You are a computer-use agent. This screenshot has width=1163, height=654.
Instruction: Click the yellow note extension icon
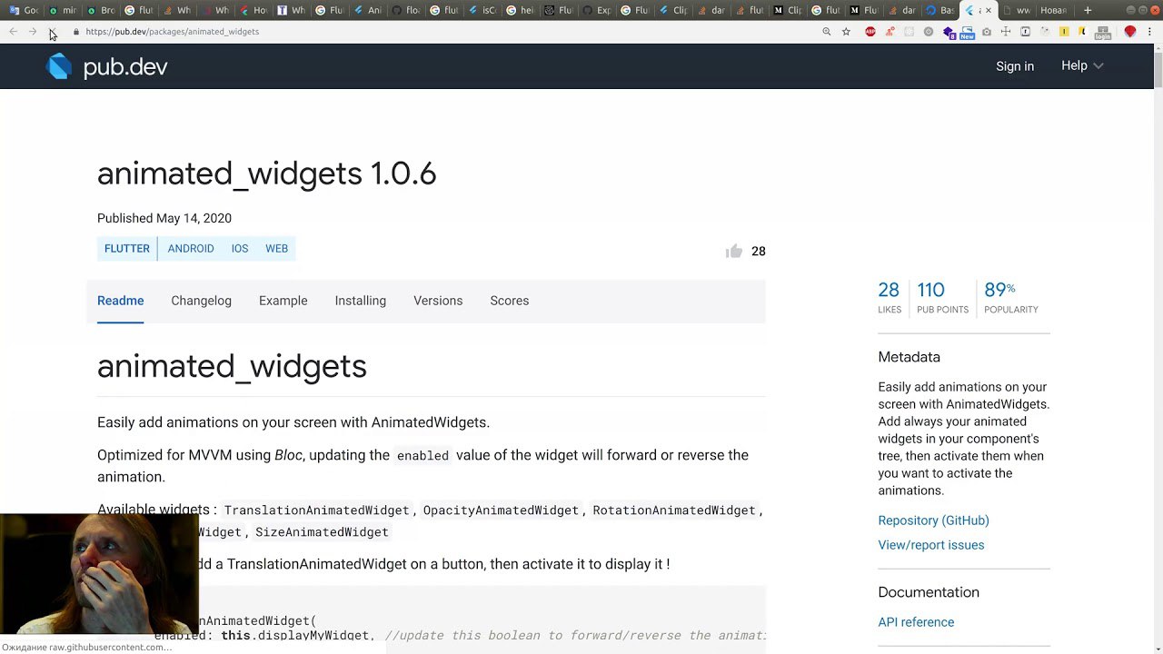pos(1064,32)
